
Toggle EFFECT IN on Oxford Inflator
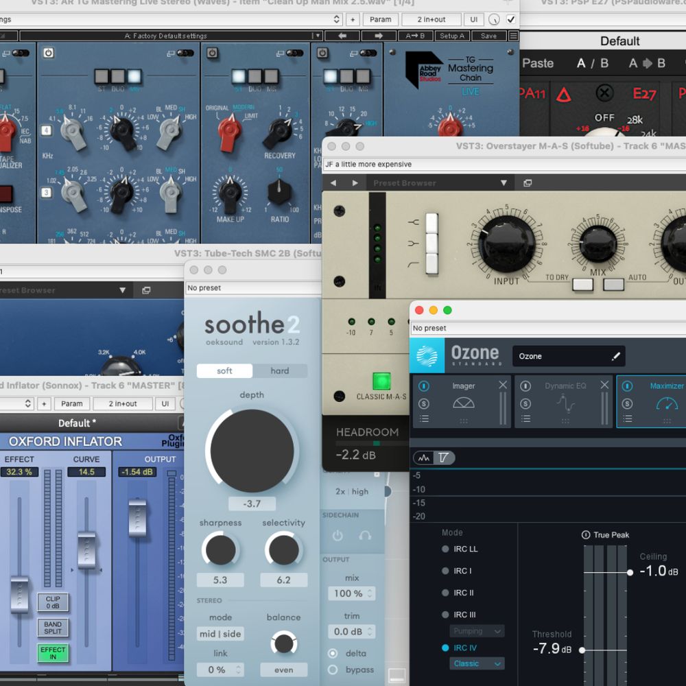[53, 653]
